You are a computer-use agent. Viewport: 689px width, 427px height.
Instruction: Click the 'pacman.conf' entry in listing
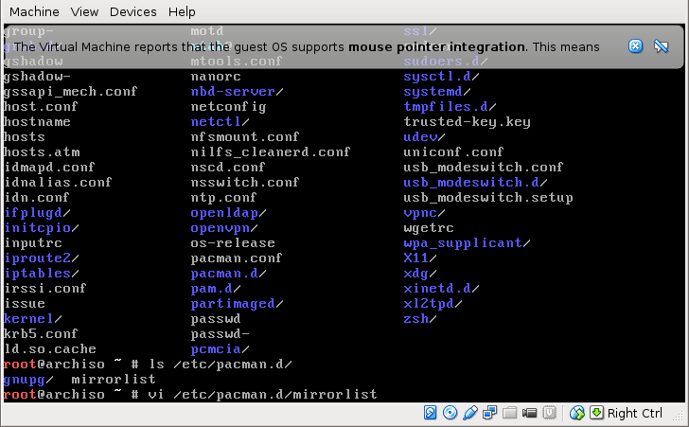[237, 258]
